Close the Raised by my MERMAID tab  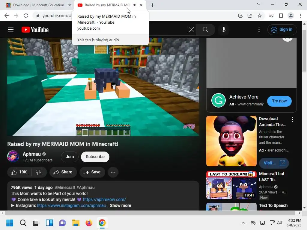pos(141,5)
